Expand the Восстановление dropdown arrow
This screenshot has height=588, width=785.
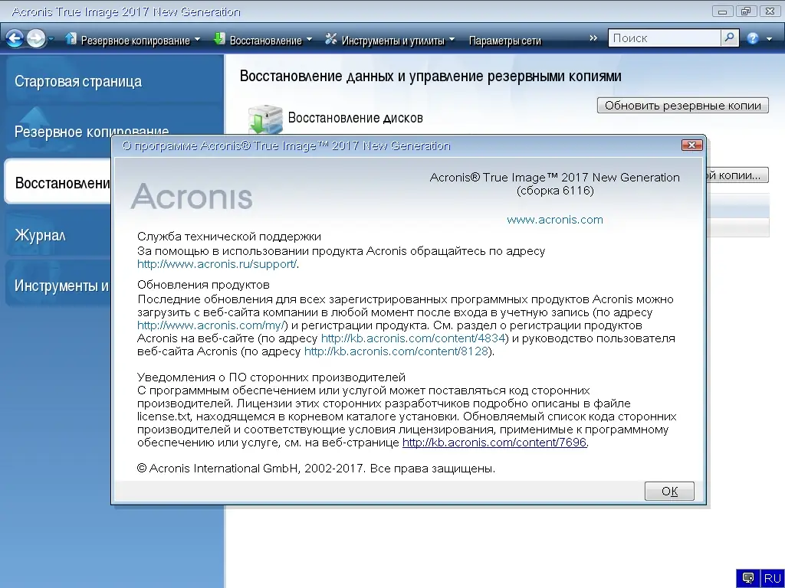tap(309, 39)
